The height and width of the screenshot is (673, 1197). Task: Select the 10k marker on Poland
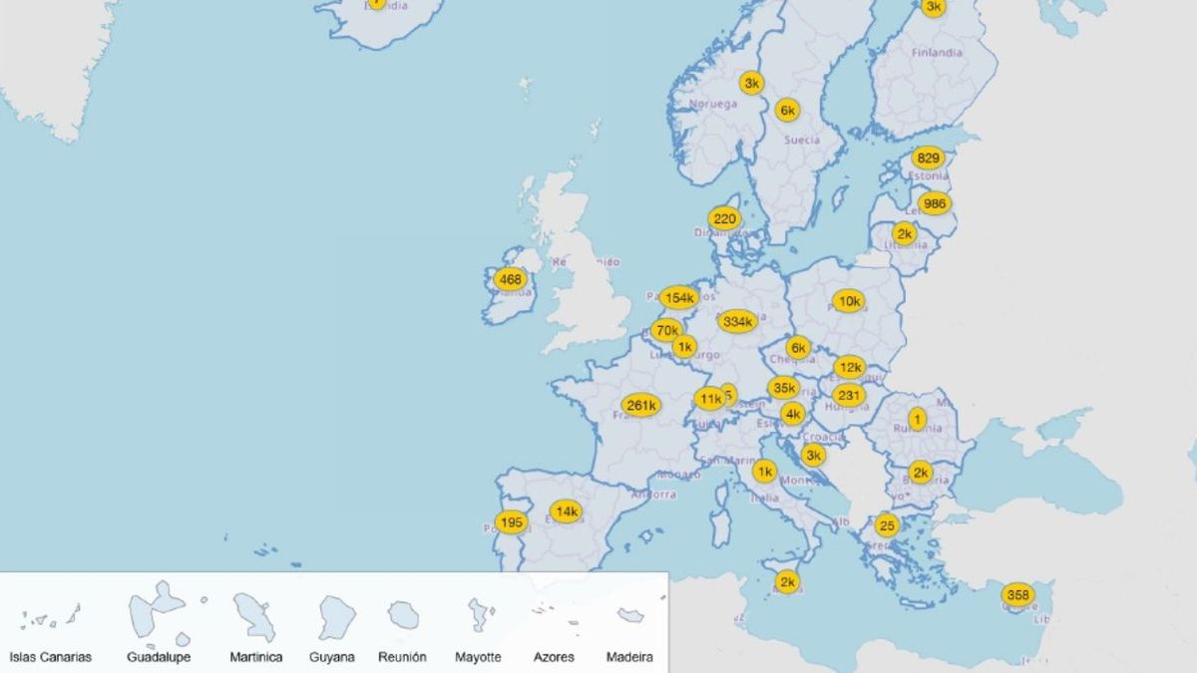pyautogui.click(x=849, y=301)
